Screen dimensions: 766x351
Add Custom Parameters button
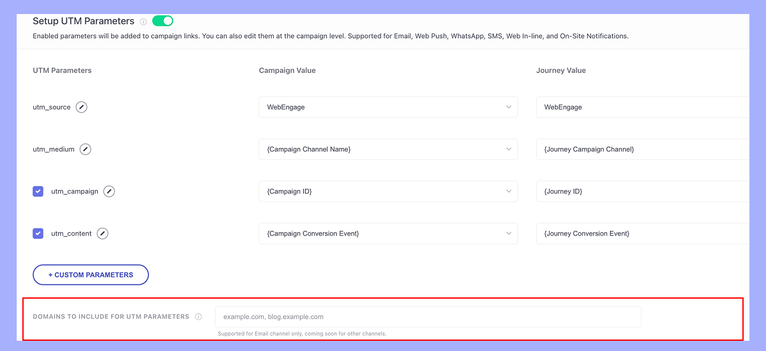point(91,275)
